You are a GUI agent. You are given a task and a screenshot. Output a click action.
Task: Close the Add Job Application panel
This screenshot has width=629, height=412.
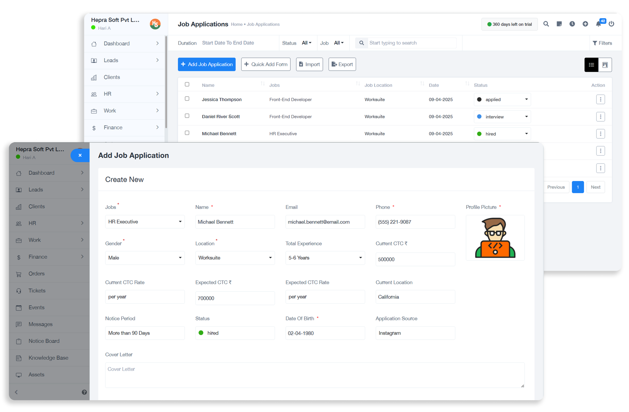click(x=80, y=155)
